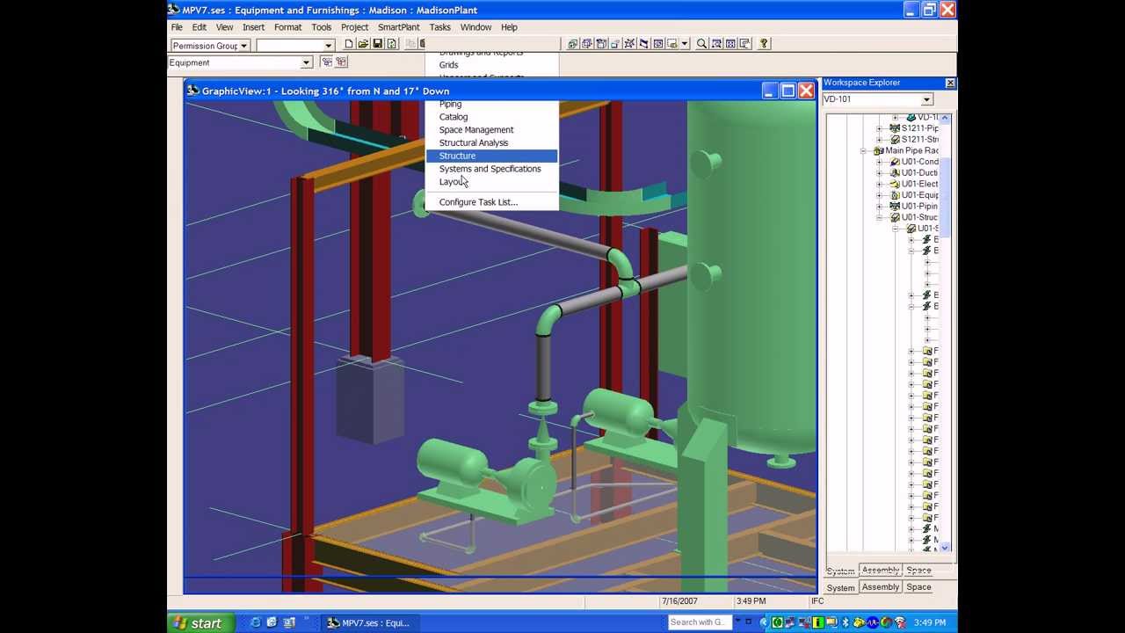Open the View menu
This screenshot has height=633, width=1125.
[x=225, y=27]
